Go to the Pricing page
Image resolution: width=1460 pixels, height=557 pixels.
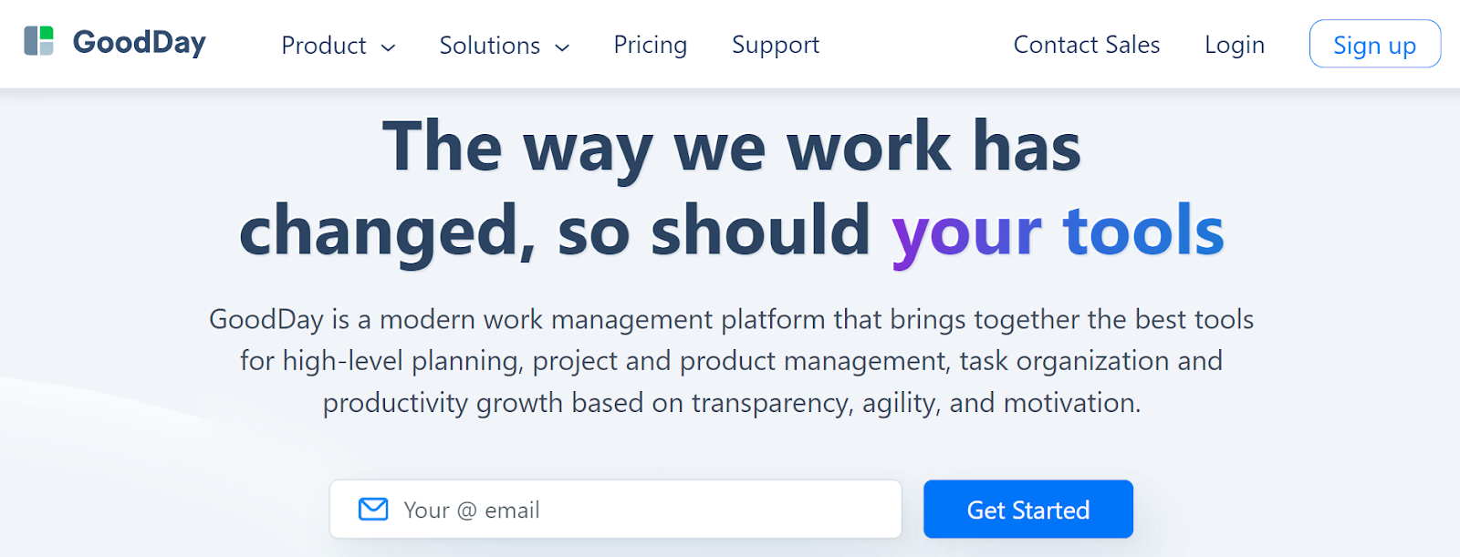651,45
